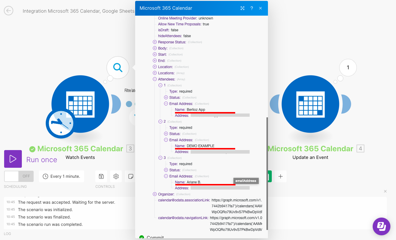Image resolution: width=396 pixels, height=240 pixels.
Task: Click the module number 4 badge
Action: 360,149
